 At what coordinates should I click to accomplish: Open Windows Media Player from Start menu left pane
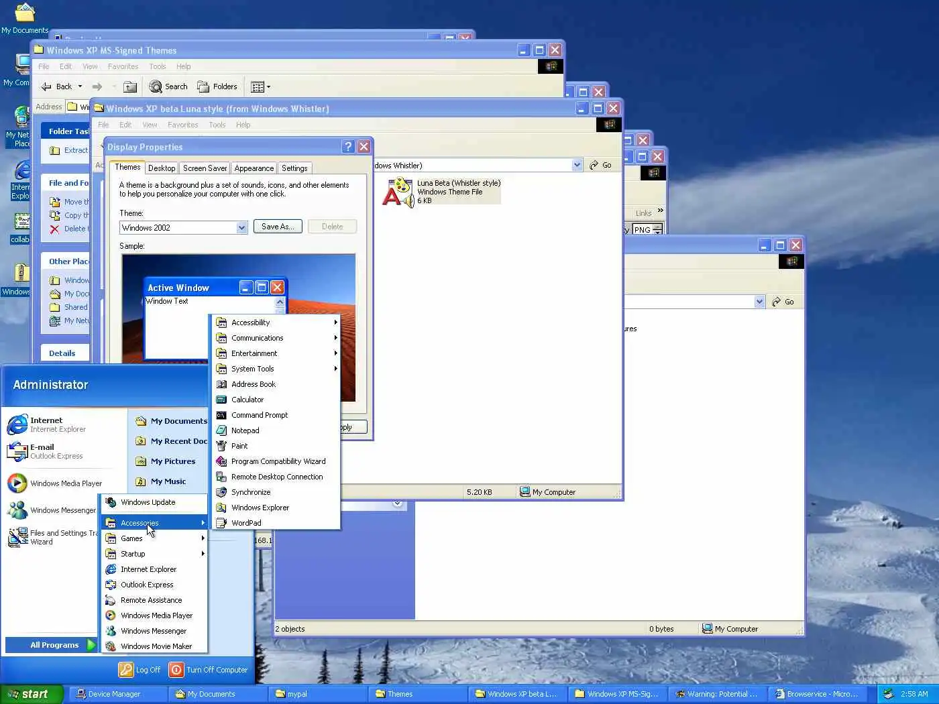click(54, 483)
